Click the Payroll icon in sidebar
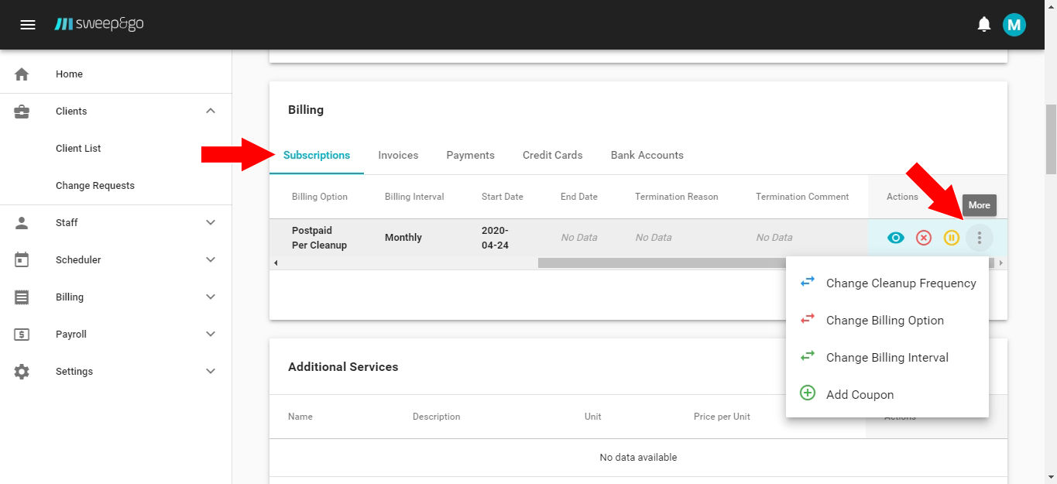 pyautogui.click(x=21, y=334)
